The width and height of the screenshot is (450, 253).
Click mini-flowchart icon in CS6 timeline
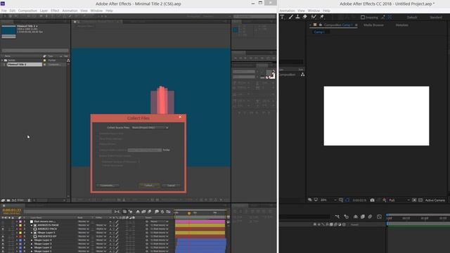point(117,212)
